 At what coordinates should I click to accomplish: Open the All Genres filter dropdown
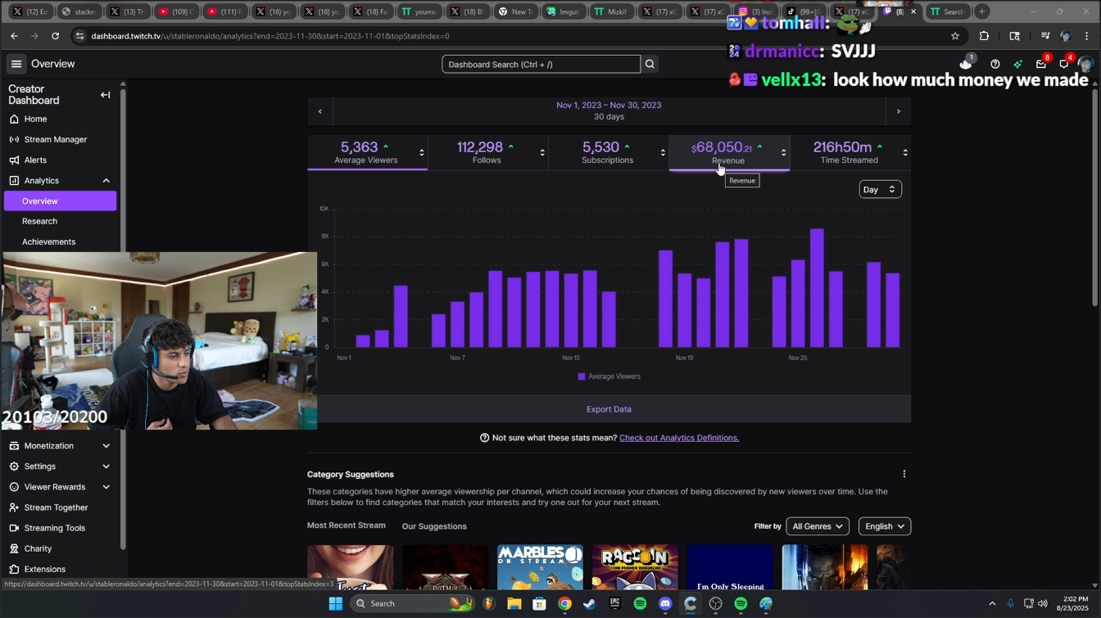pos(818,526)
